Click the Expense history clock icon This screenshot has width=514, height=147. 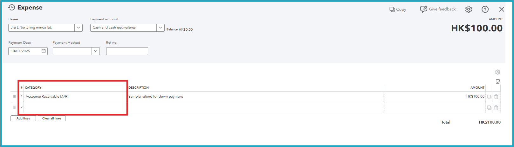click(11, 7)
